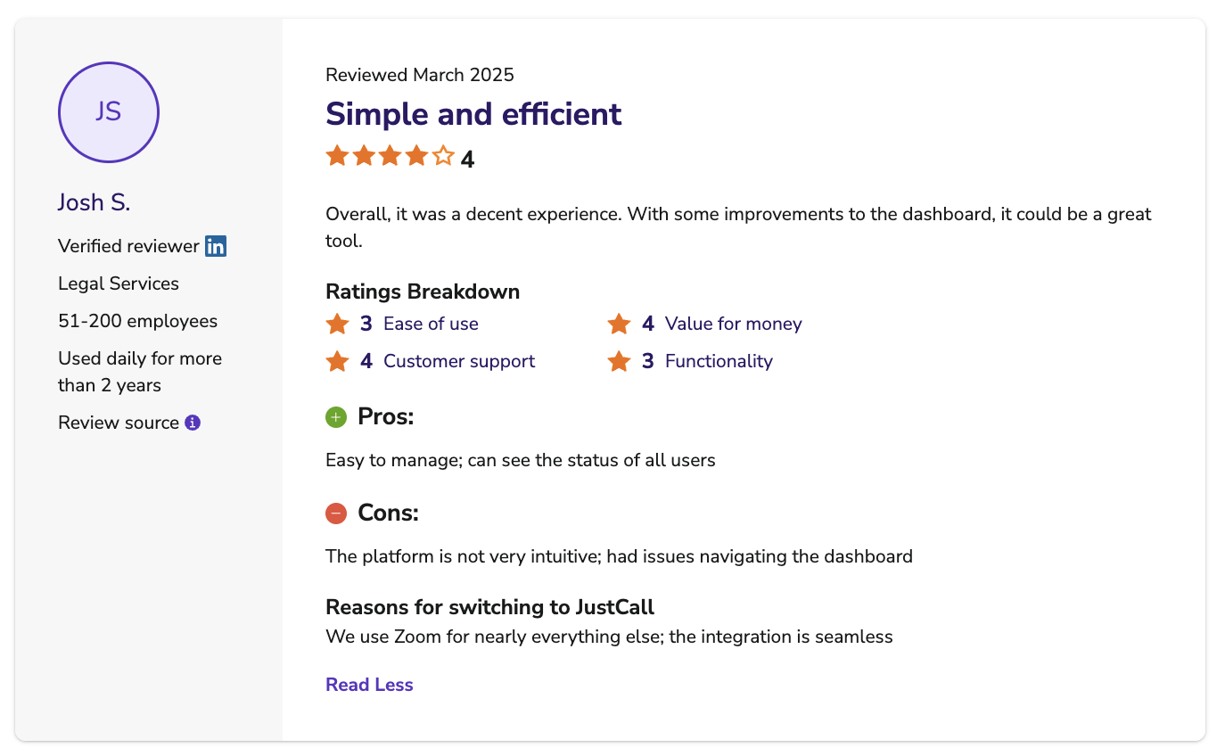The width and height of the screenshot is (1225, 756).
Task: Click the JS avatar circle
Action: coord(109,112)
